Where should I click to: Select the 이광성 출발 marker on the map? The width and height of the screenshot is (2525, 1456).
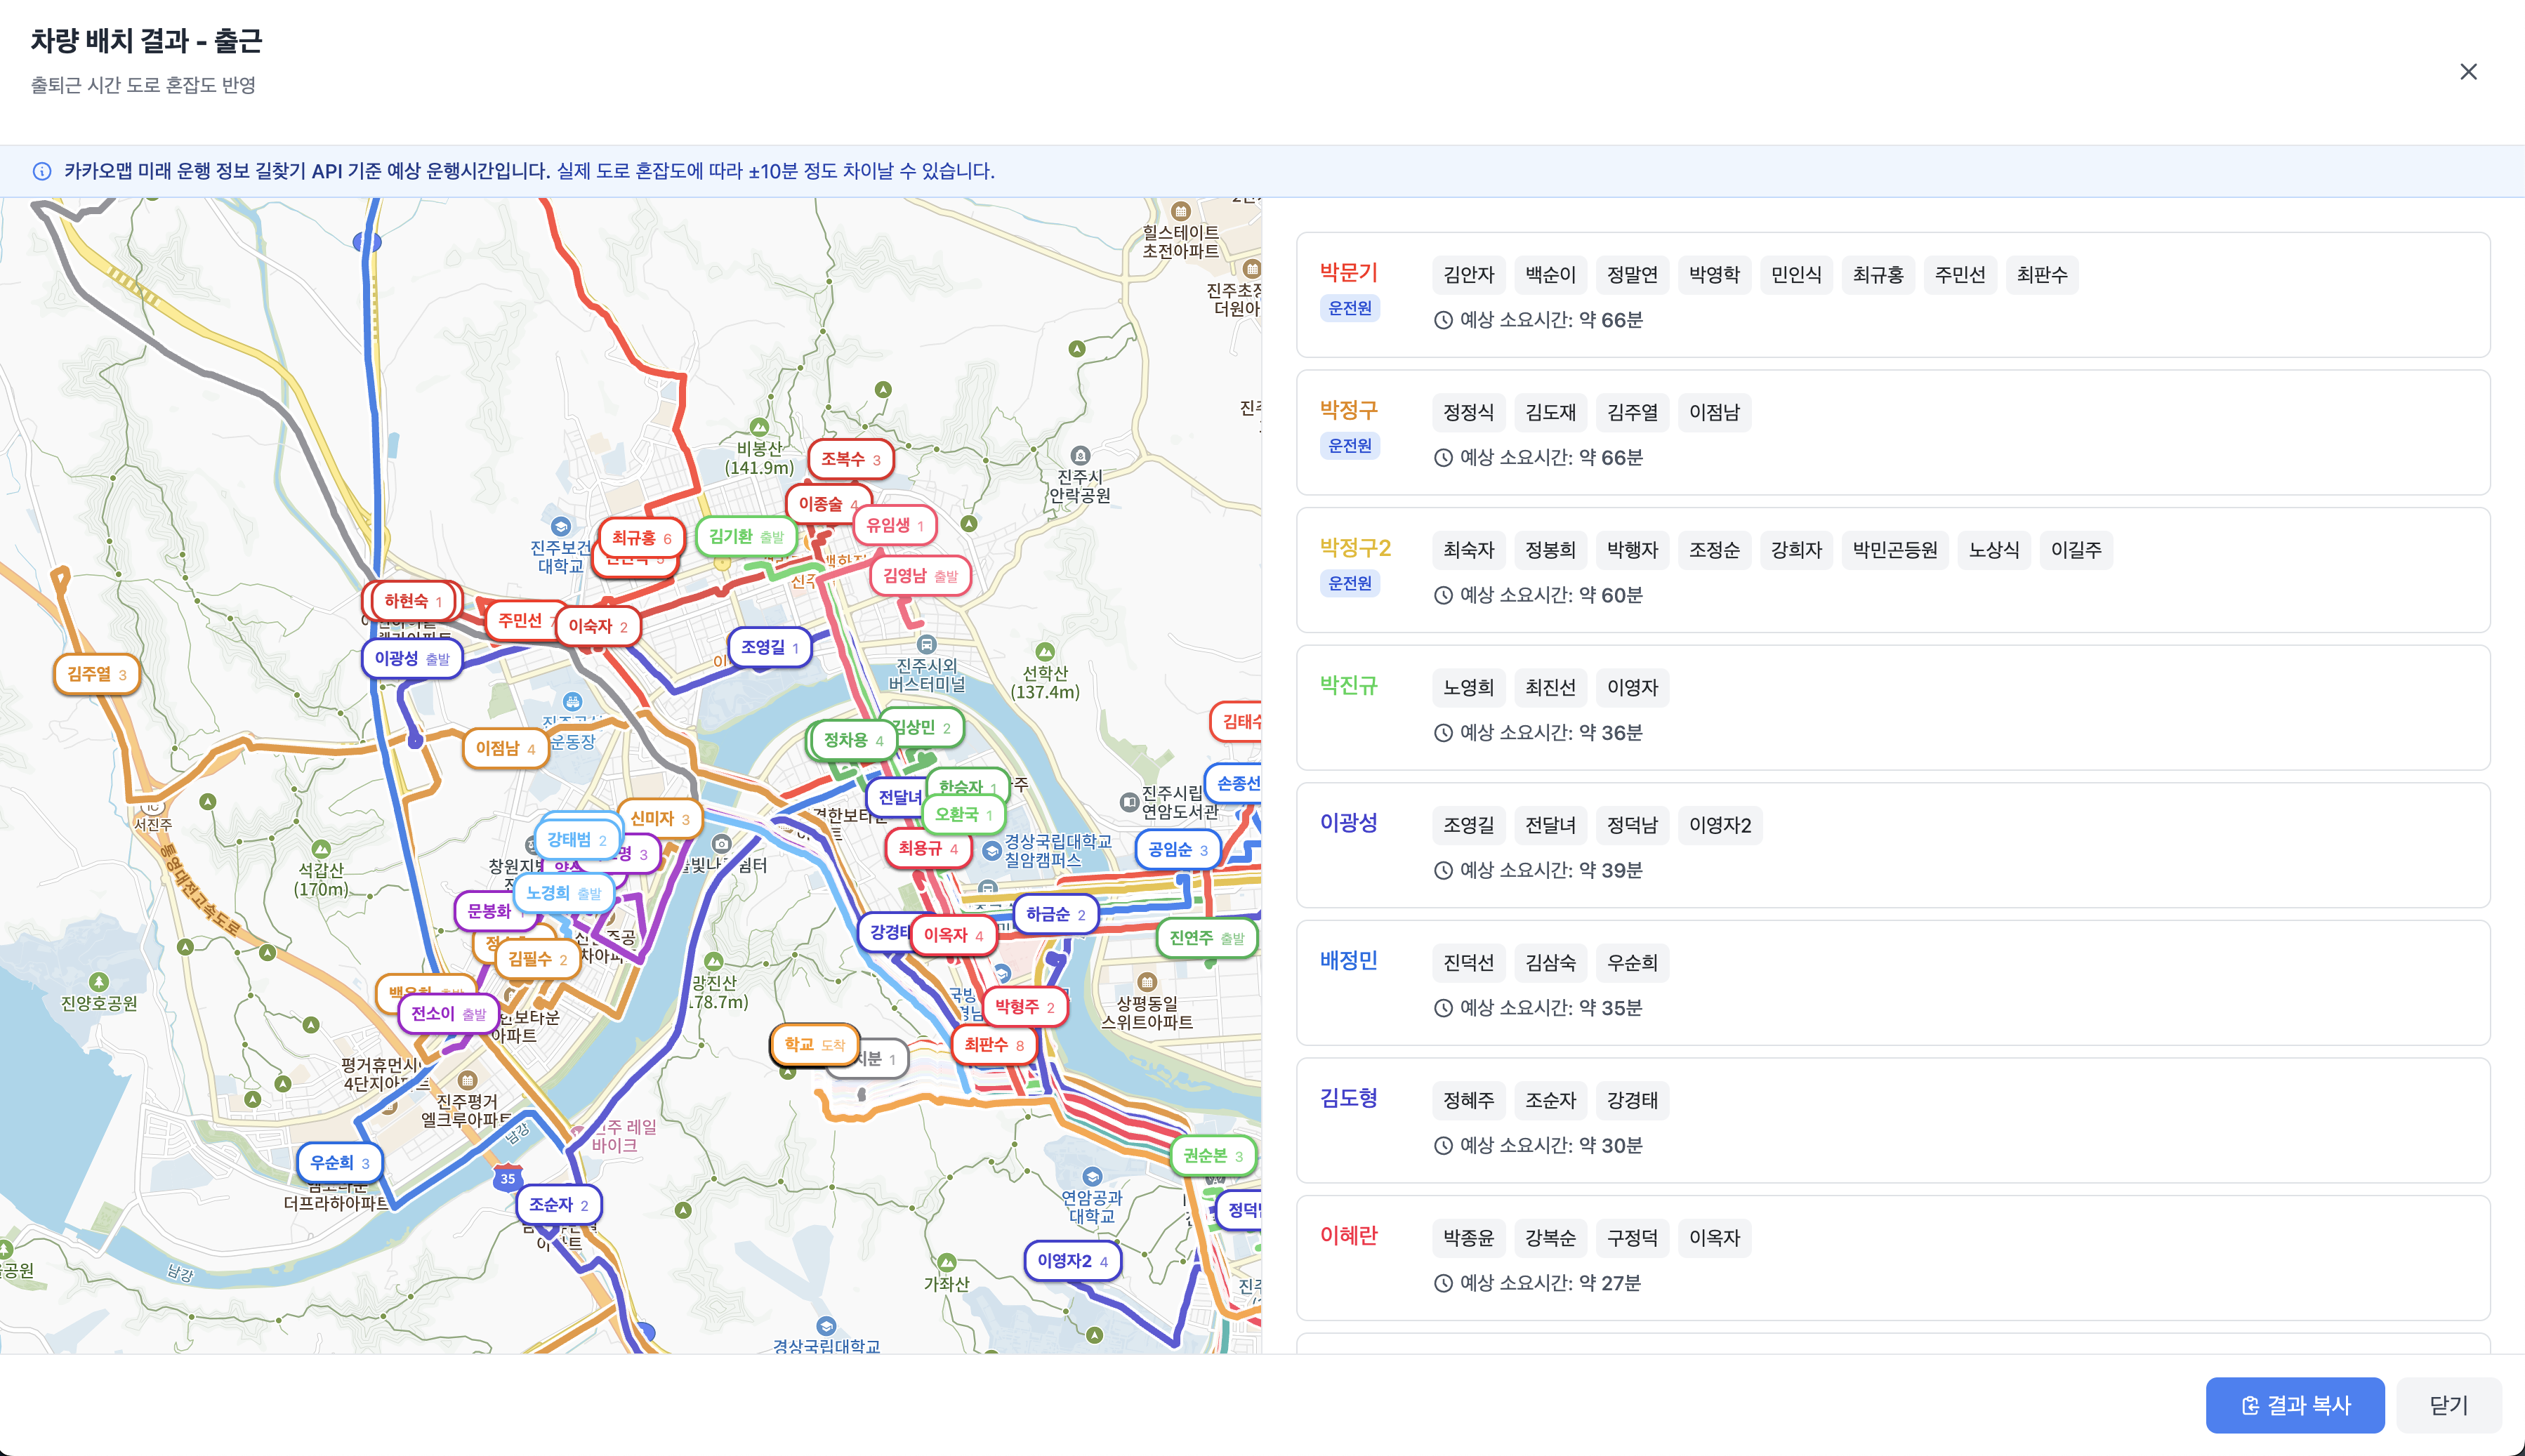[x=412, y=659]
